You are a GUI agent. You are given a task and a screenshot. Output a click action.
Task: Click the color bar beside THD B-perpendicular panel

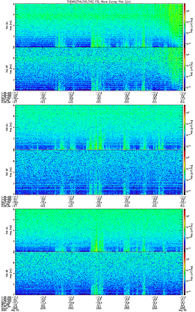pos(185,127)
